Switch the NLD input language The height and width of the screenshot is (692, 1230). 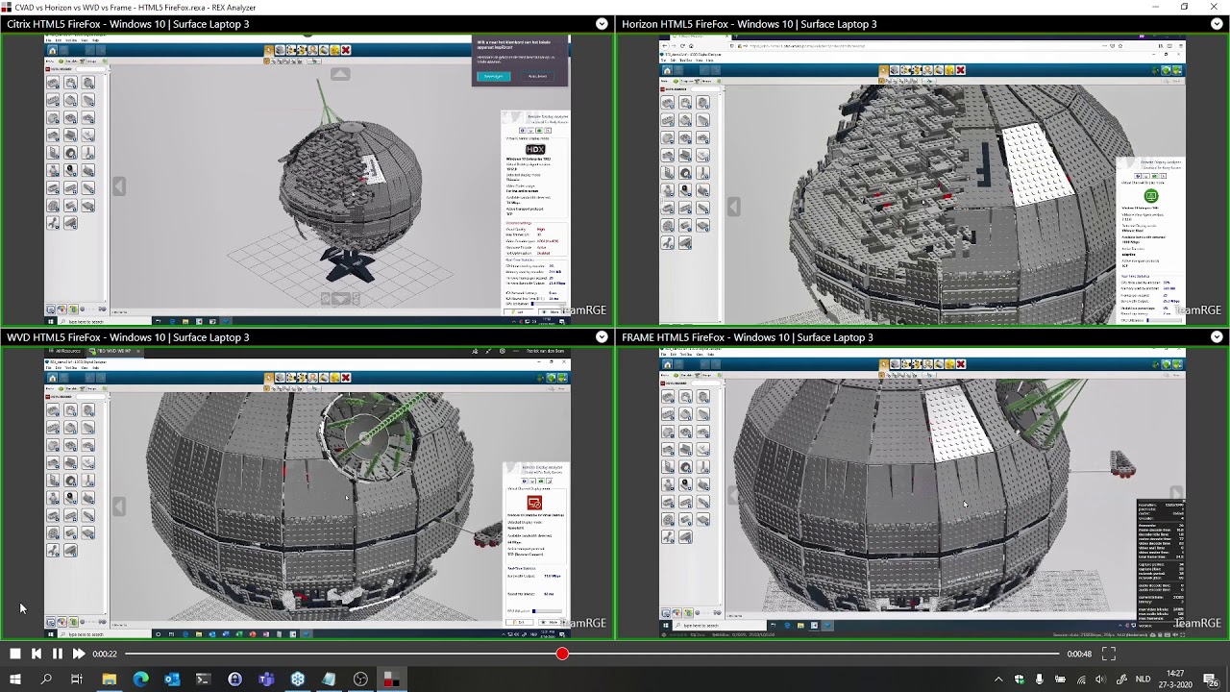[x=1143, y=680]
